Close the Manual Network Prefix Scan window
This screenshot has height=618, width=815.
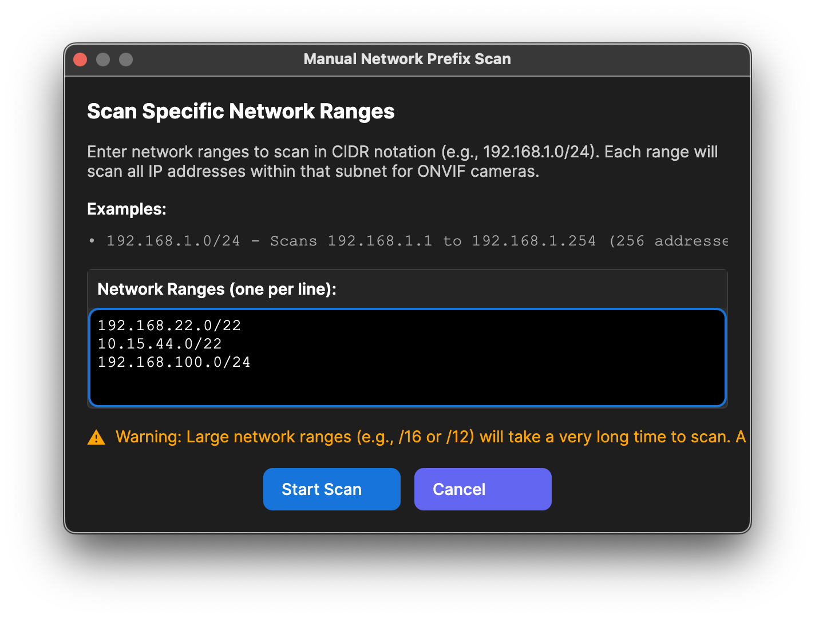click(x=80, y=60)
